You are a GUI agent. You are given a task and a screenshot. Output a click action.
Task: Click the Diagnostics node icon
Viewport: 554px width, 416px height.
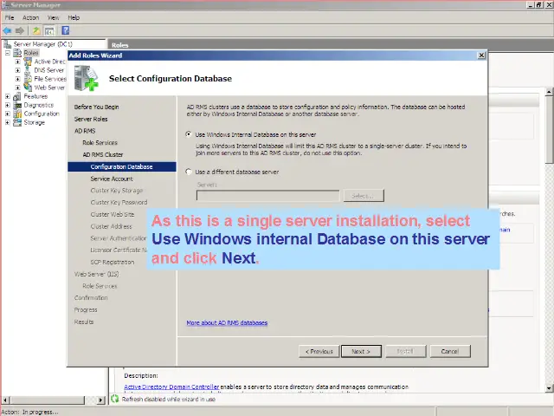(17, 105)
